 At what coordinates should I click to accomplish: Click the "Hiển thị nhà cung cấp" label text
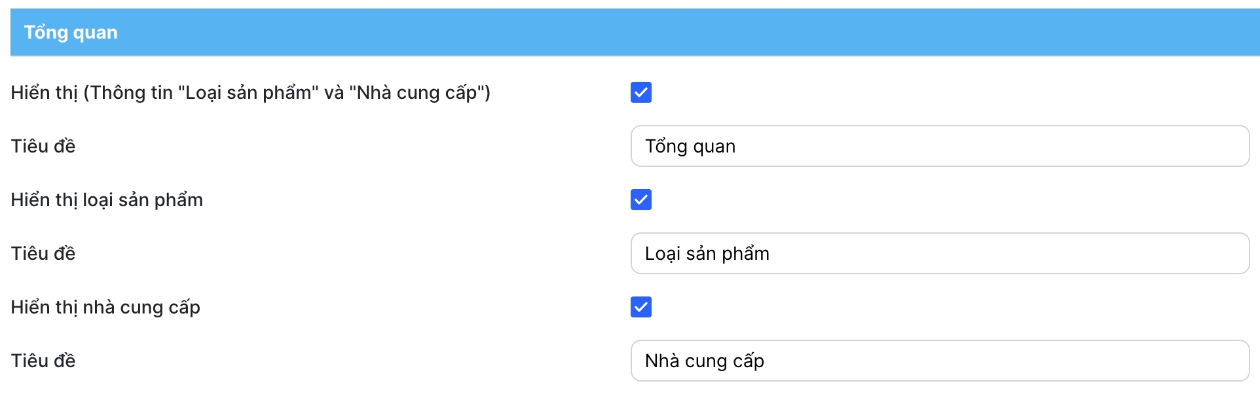click(x=105, y=307)
